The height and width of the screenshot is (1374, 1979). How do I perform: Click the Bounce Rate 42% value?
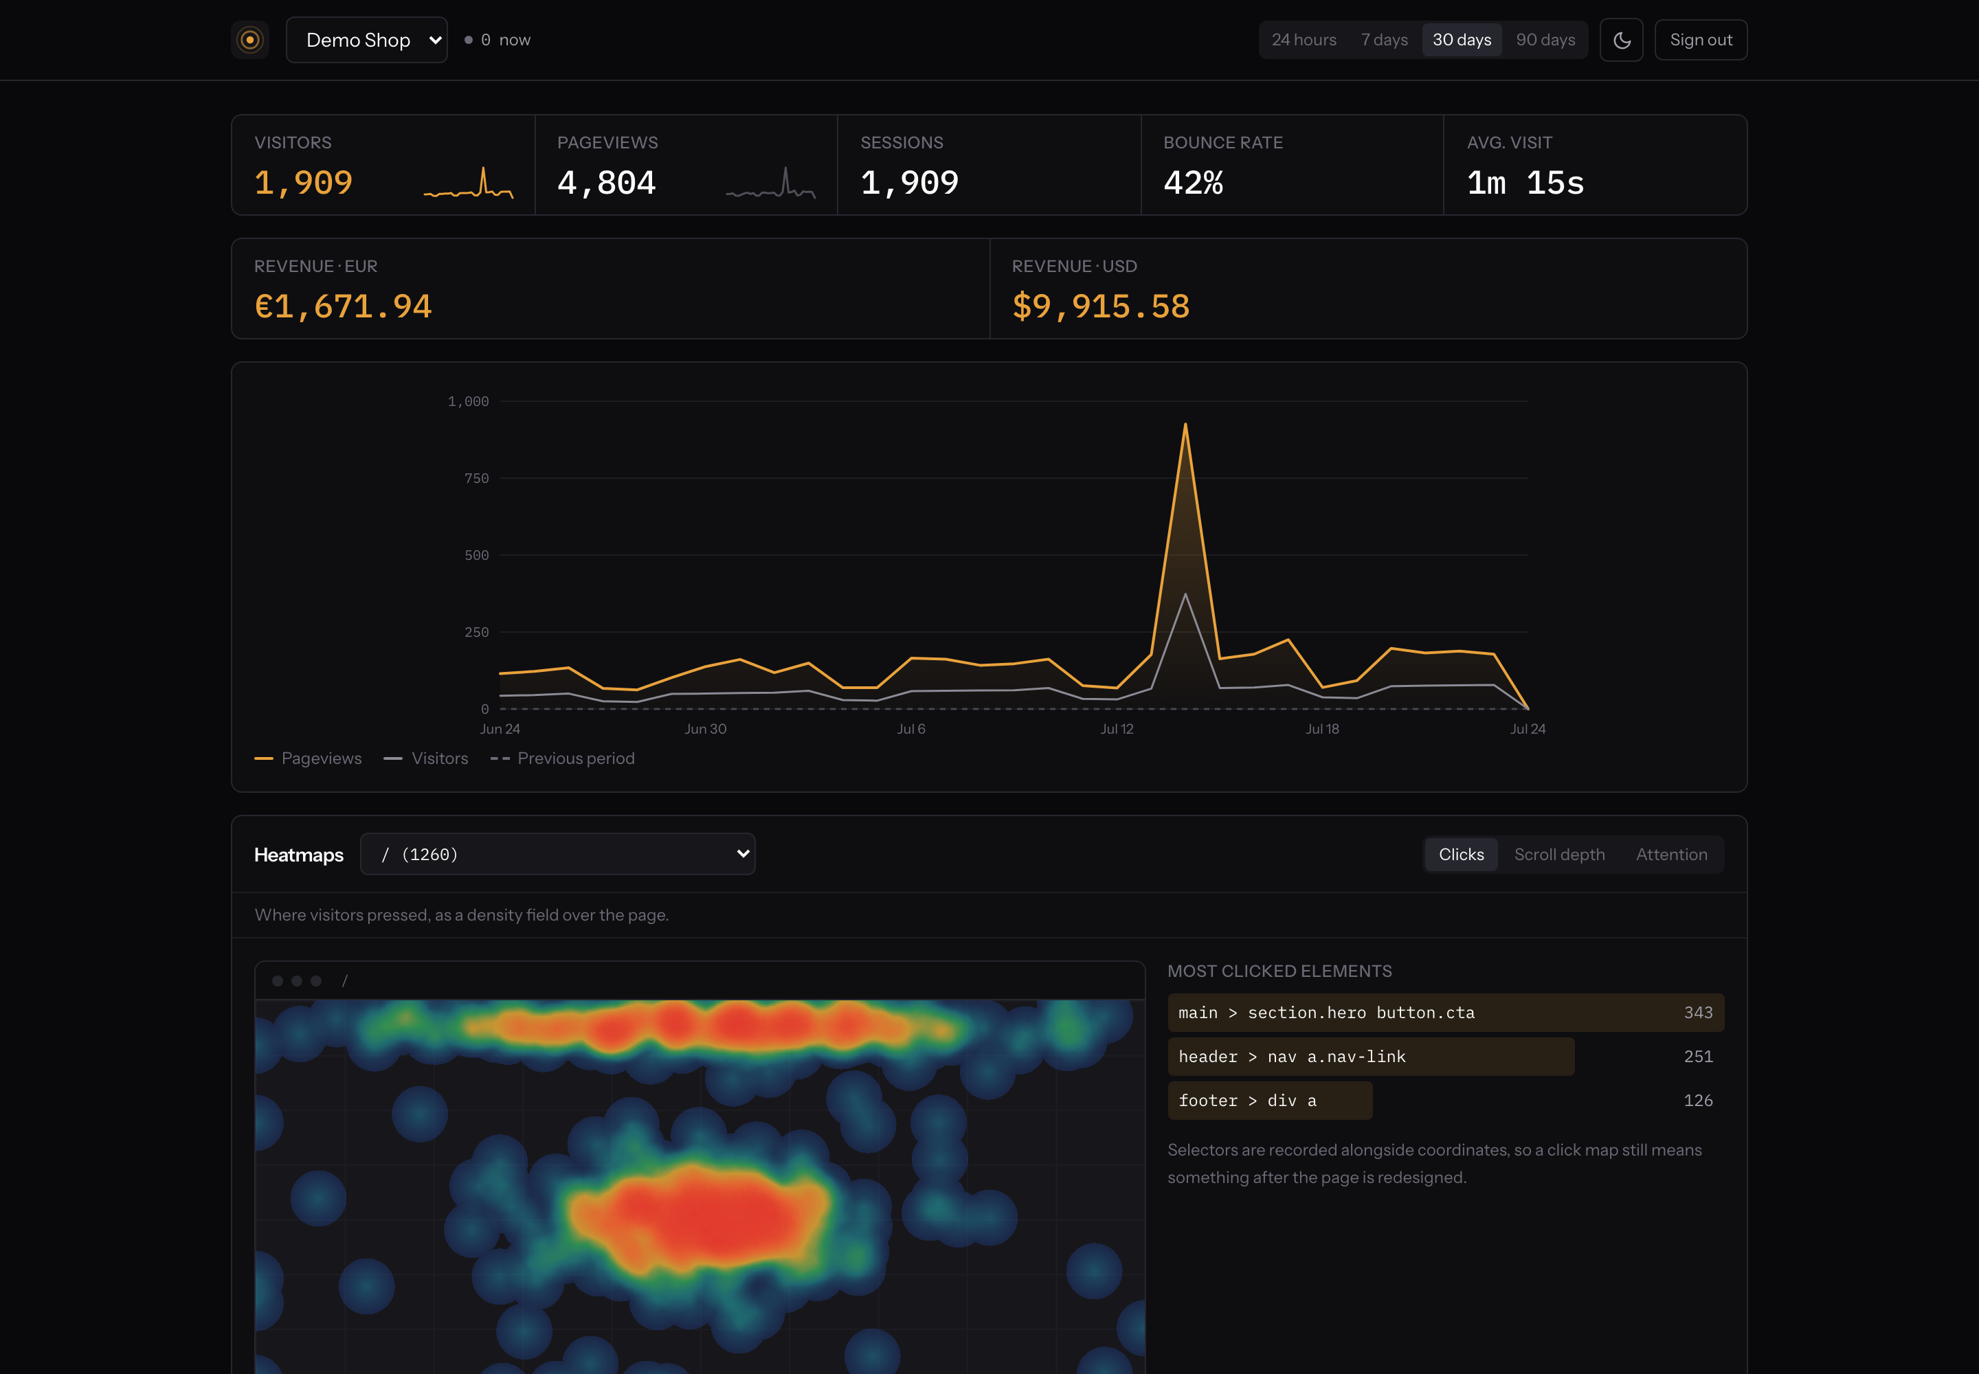pos(1193,183)
